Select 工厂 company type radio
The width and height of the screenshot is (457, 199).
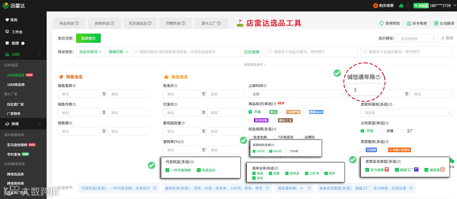(x=403, y=131)
